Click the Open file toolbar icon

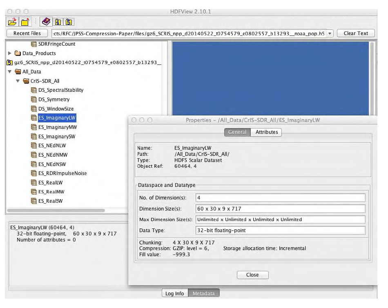(13, 22)
